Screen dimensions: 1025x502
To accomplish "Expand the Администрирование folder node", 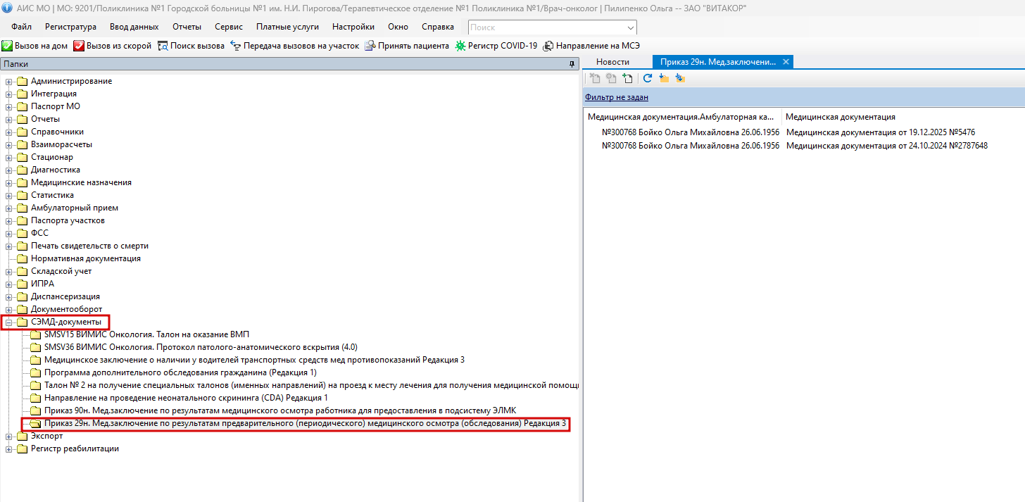I will 9,81.
